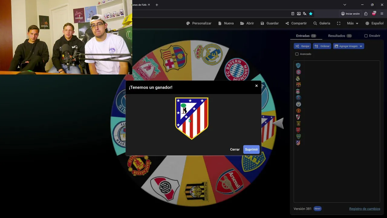Close the current browser tab
Image resolution: width=387 pixels, height=218 pixels.
tap(149, 5)
